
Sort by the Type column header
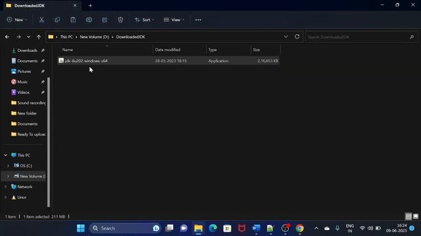pyautogui.click(x=212, y=50)
